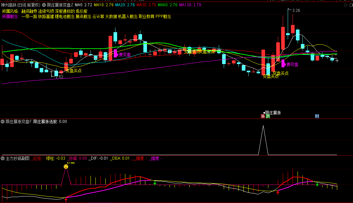
Task: Click the _DEA: 0.01 readout
Action: pos(119,158)
